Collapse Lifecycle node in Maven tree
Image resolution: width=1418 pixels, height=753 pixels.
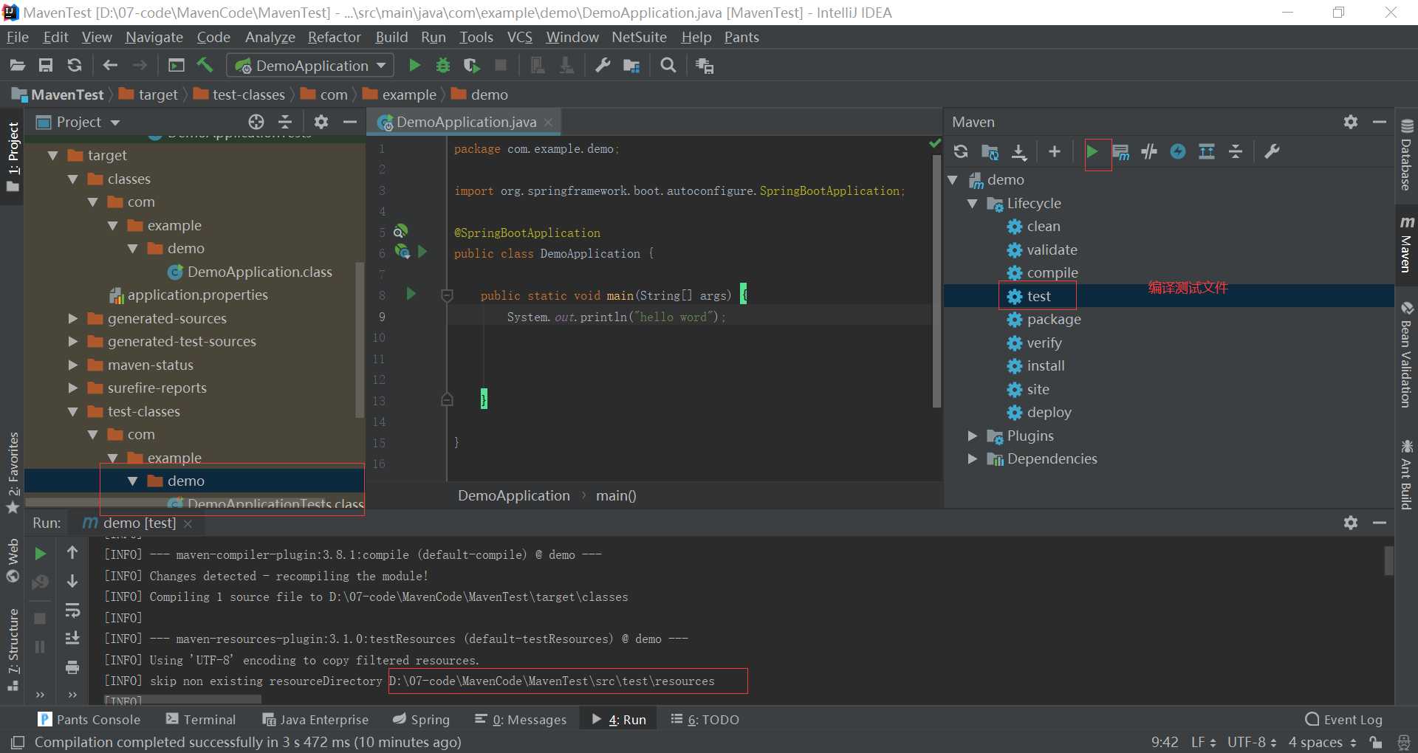(x=973, y=203)
